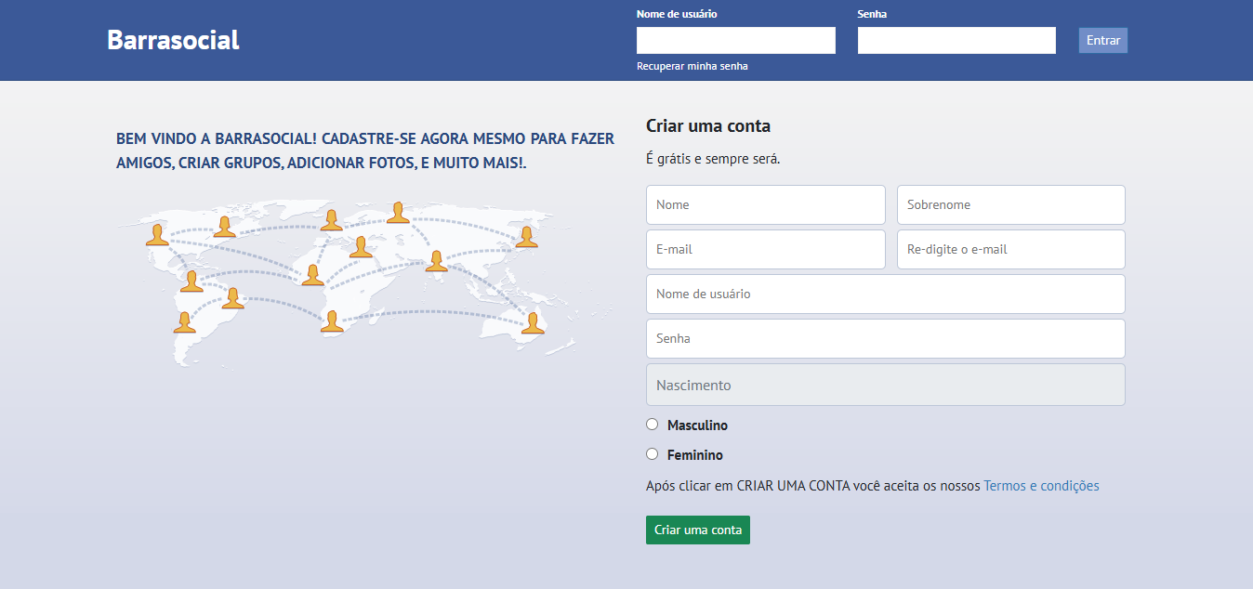
Task: Click the Criar uma conta heading
Action: pyautogui.click(x=710, y=125)
